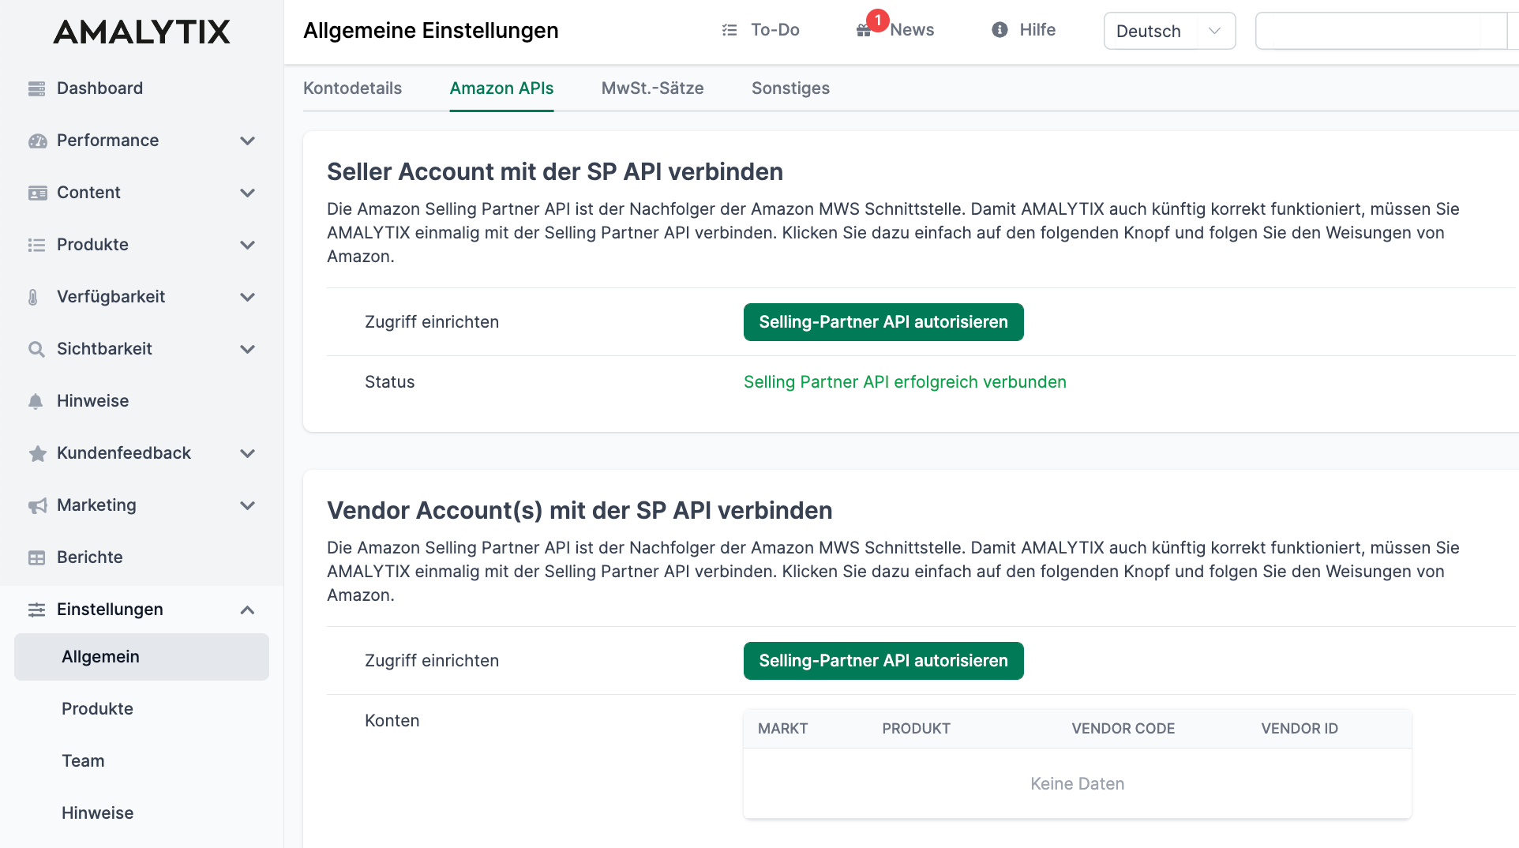Expand the Content section chevron
The width and height of the screenshot is (1519, 848).
[x=247, y=193]
